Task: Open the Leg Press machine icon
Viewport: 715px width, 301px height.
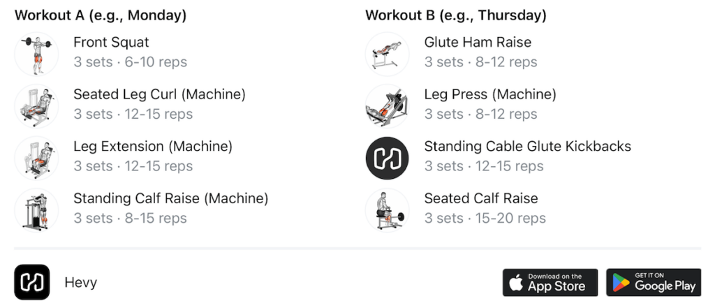Action: (x=387, y=106)
